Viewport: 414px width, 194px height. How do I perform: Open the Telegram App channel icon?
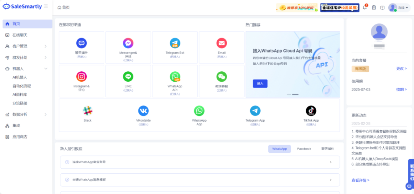coord(255,111)
